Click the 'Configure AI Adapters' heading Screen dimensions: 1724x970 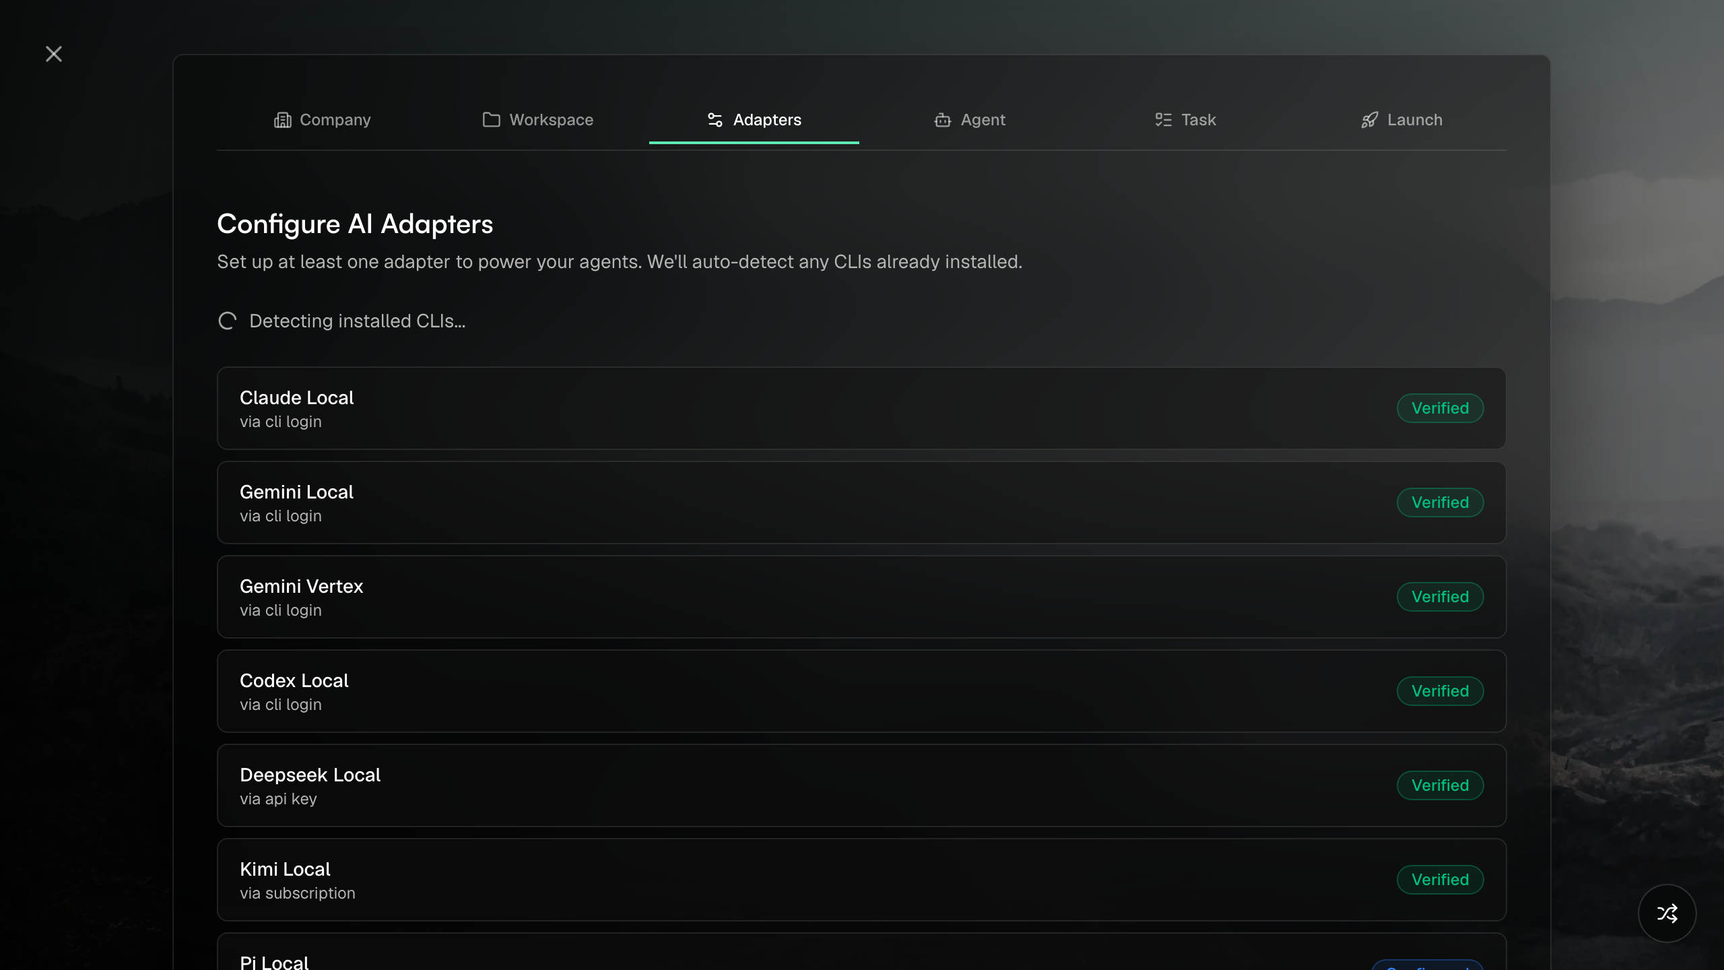coord(355,224)
